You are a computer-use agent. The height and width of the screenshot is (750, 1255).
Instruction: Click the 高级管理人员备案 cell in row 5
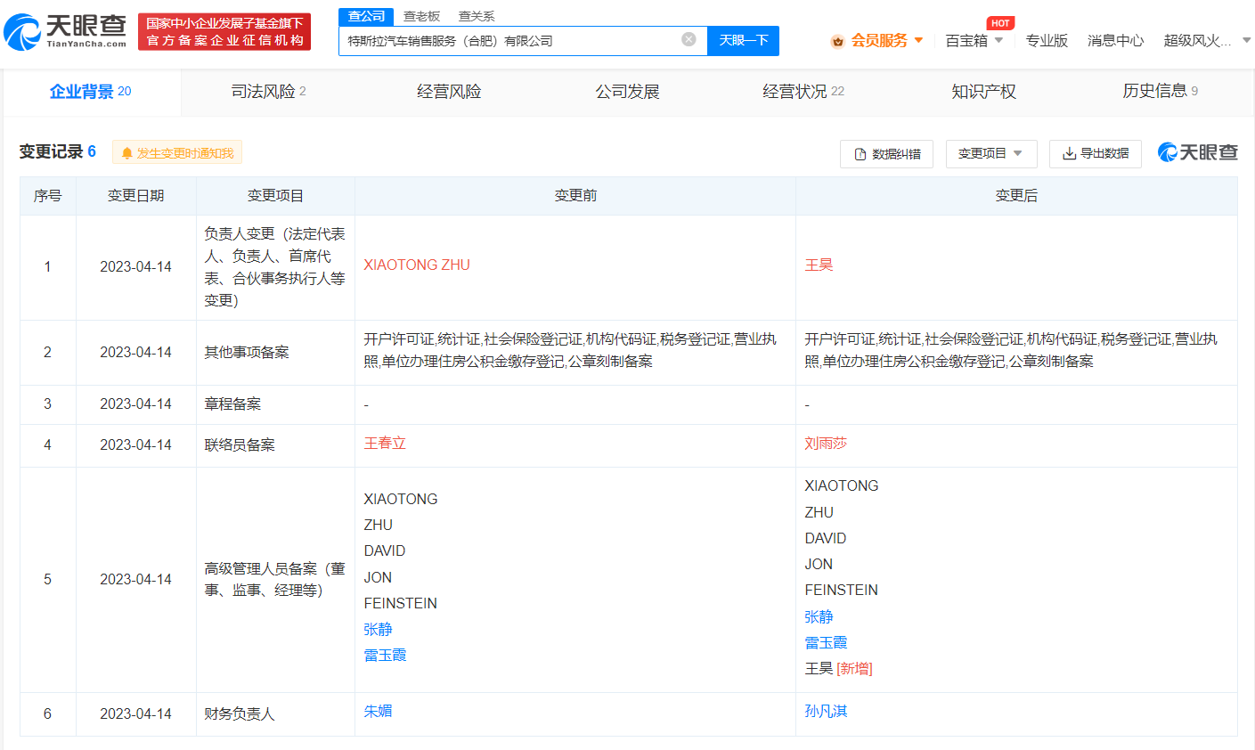275,580
